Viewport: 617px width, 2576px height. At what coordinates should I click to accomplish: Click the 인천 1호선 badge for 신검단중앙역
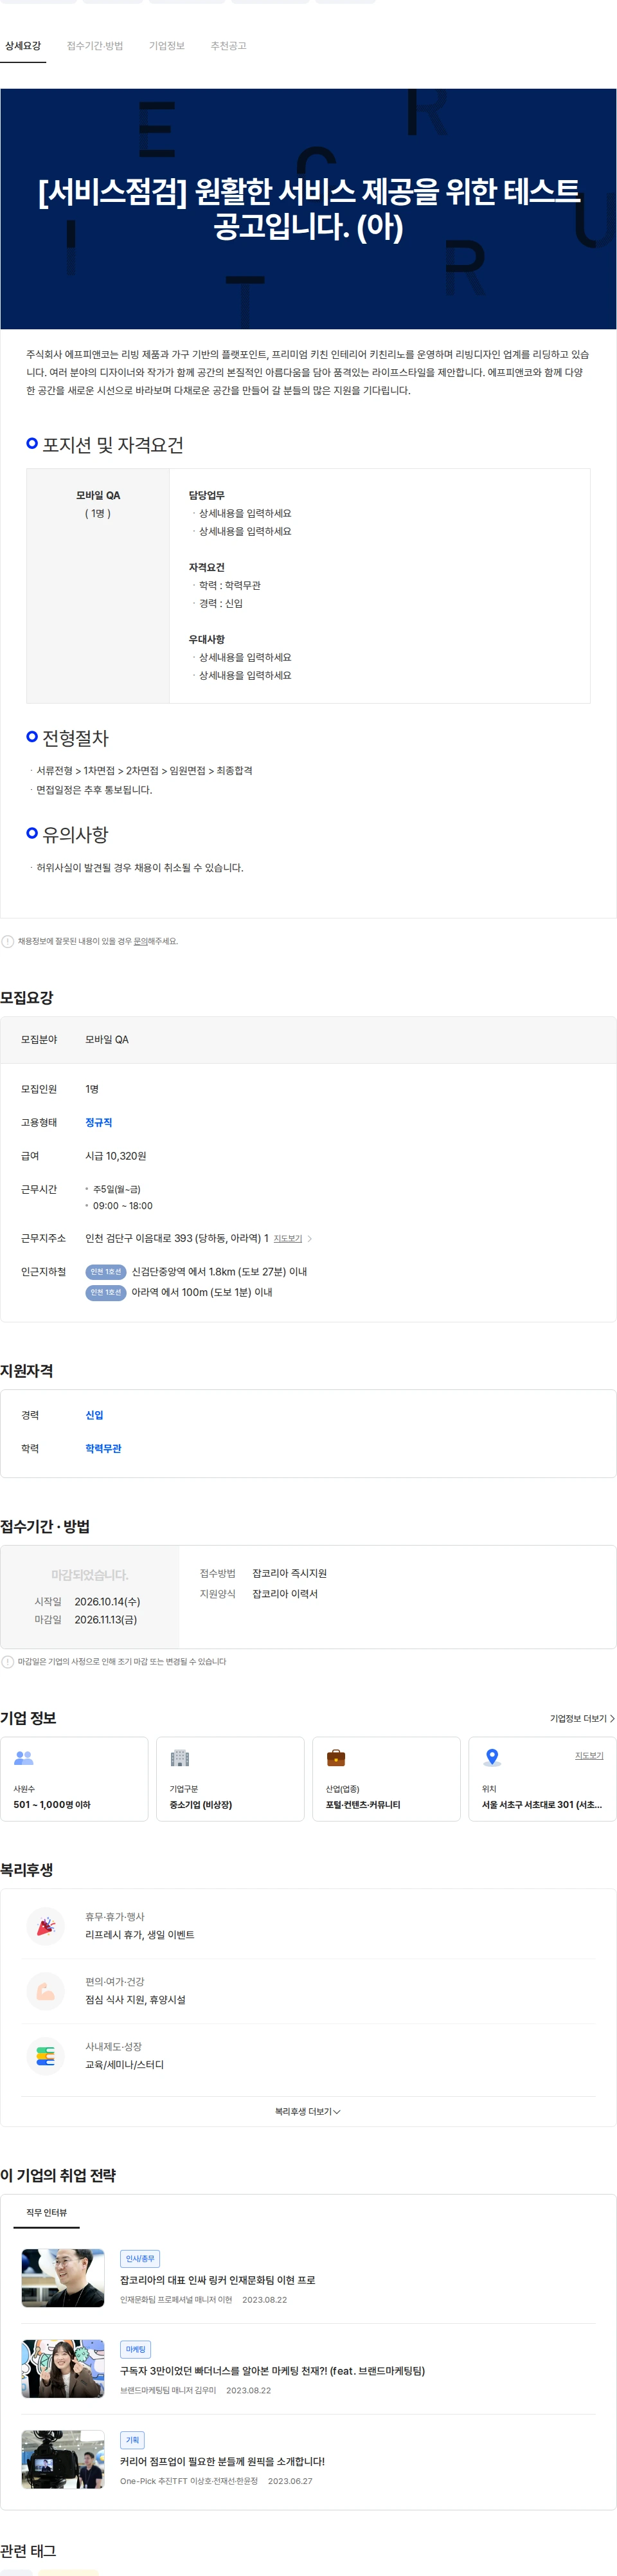[105, 1272]
